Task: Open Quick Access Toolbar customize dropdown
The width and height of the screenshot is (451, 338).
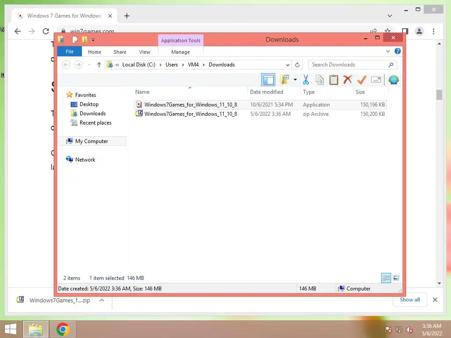Action: pos(93,40)
